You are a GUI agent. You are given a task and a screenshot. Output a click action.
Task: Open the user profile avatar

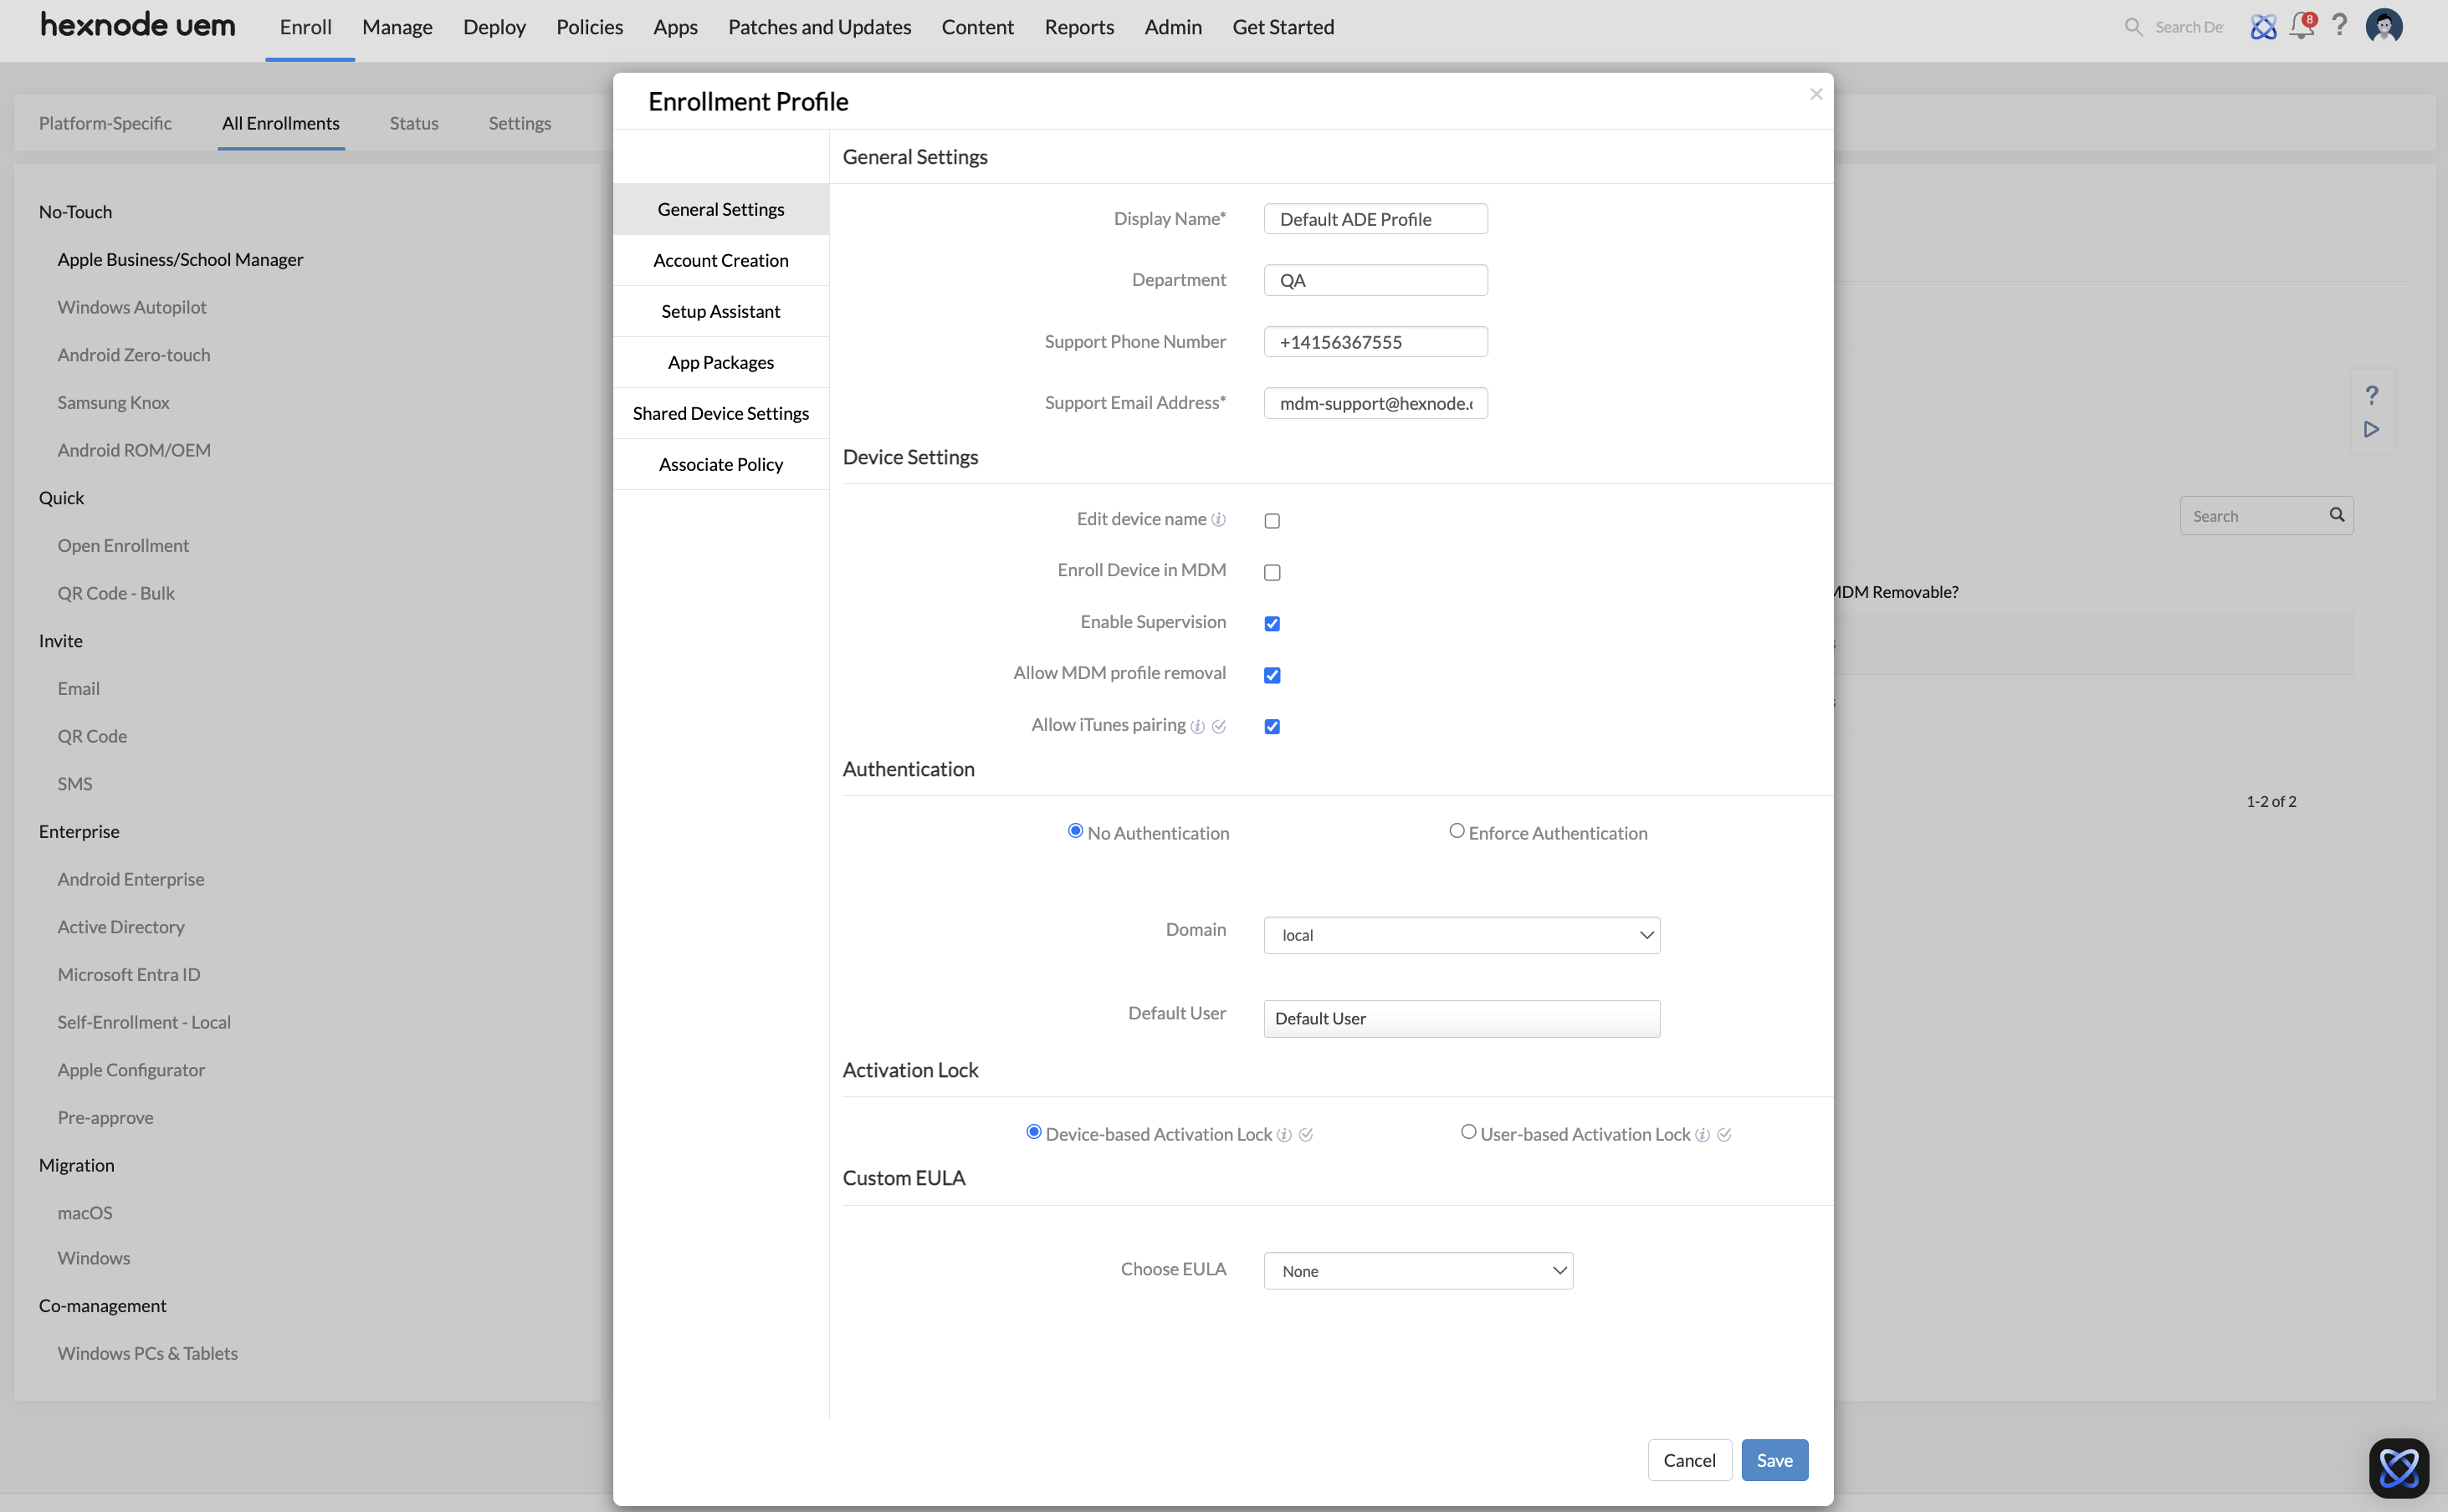coord(2384,26)
